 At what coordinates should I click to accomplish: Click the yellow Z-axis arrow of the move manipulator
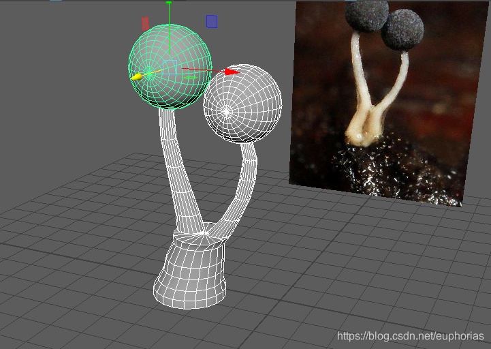[x=136, y=77]
